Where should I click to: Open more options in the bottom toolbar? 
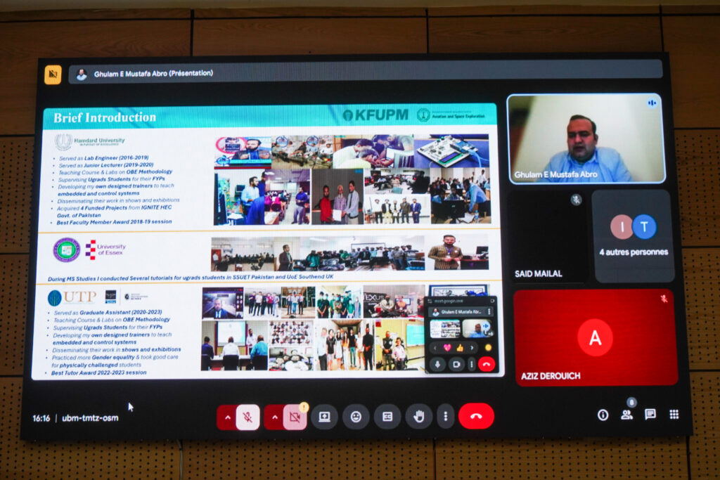point(445,417)
